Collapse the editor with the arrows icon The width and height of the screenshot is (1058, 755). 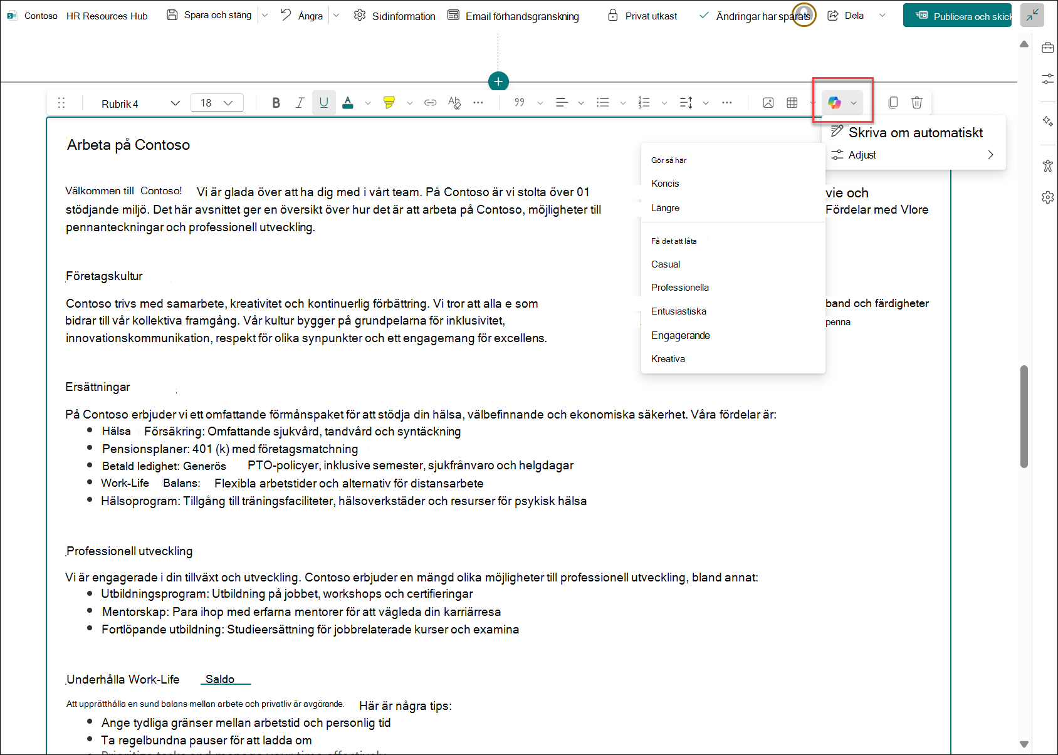click(1032, 15)
